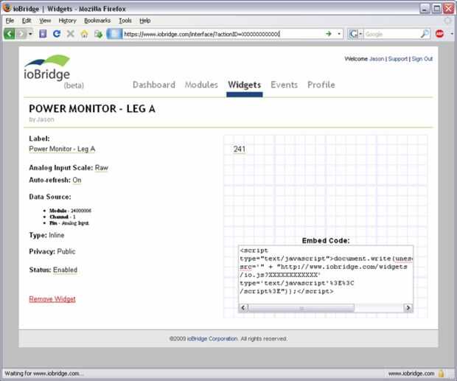This screenshot has width=457, height=381.
Task: Go back using the green Back arrow
Action: (x=10, y=34)
